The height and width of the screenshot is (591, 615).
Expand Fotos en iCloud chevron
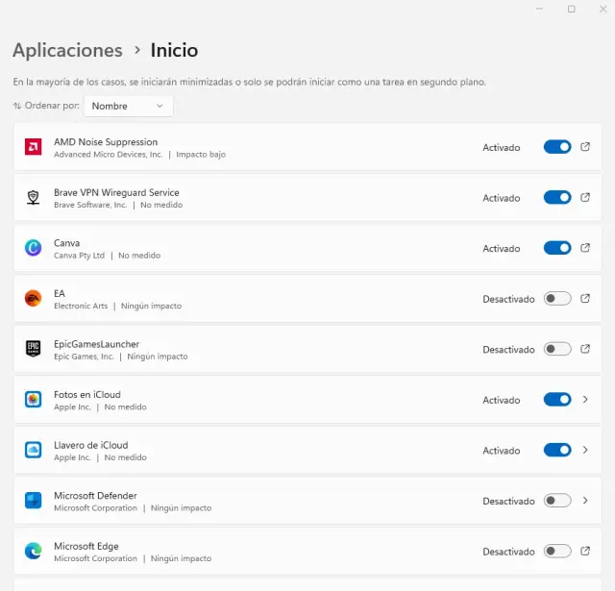pos(585,400)
